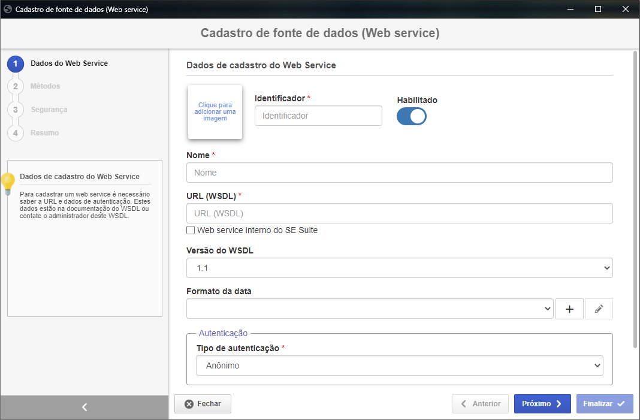
Task: Toggle the Habilitado switch
Action: coord(412,116)
